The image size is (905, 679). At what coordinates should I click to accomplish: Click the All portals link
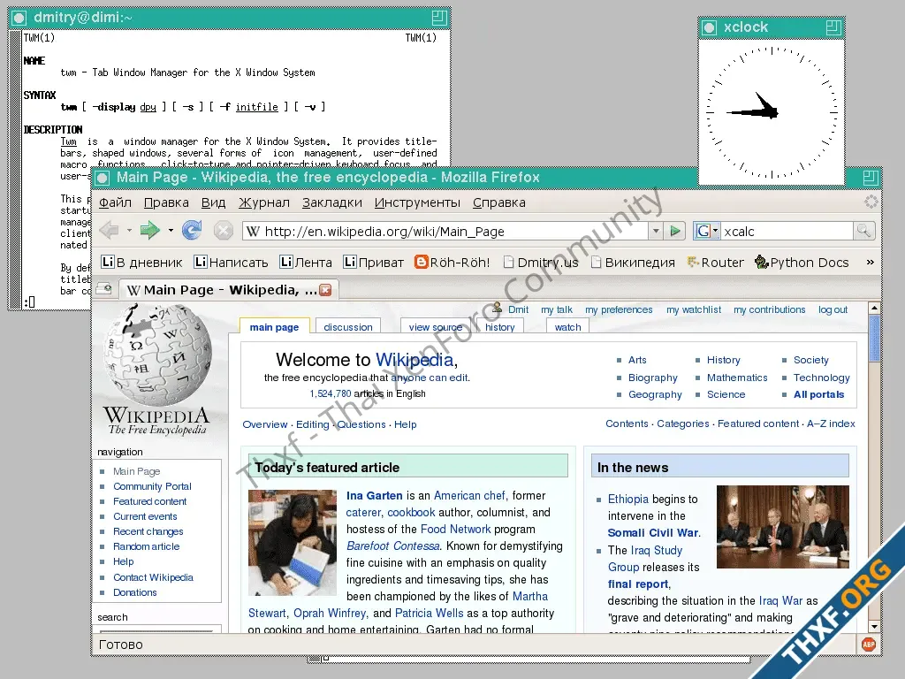[818, 394]
